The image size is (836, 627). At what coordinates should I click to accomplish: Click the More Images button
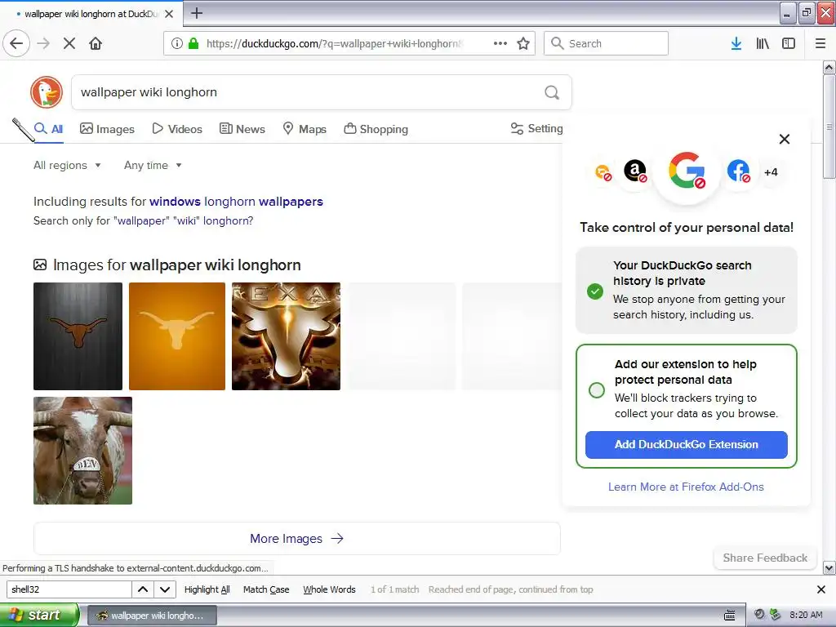click(296, 539)
